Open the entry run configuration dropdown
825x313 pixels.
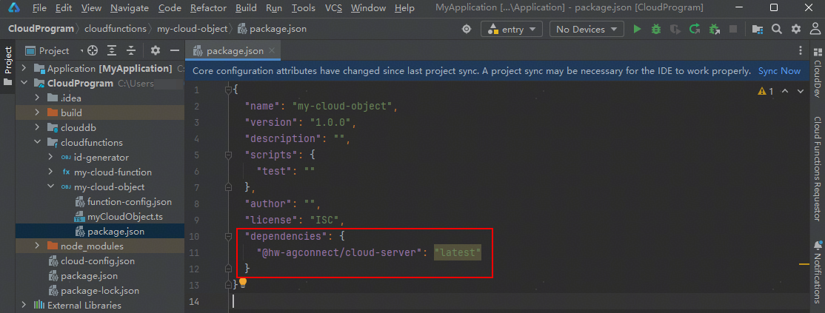point(512,30)
